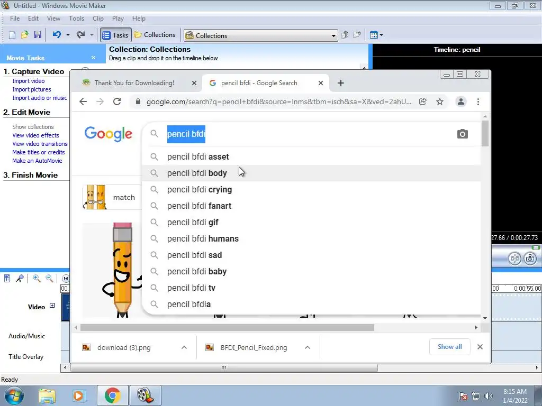Click Chrome icon in Windows taskbar

pos(112,395)
